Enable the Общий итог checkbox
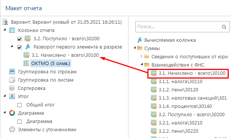This screenshot has width=231, height=138. (x=20, y=105)
